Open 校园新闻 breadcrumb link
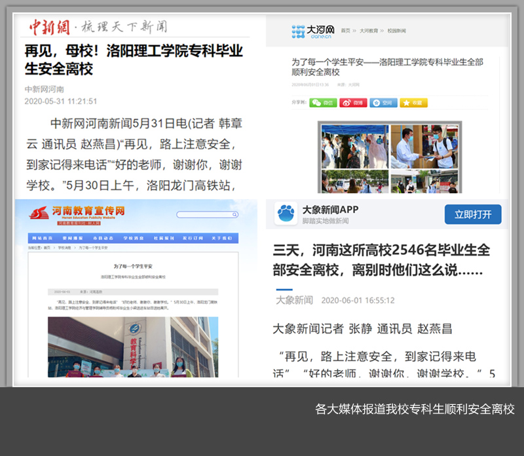This screenshot has width=524, height=456. click(397, 31)
